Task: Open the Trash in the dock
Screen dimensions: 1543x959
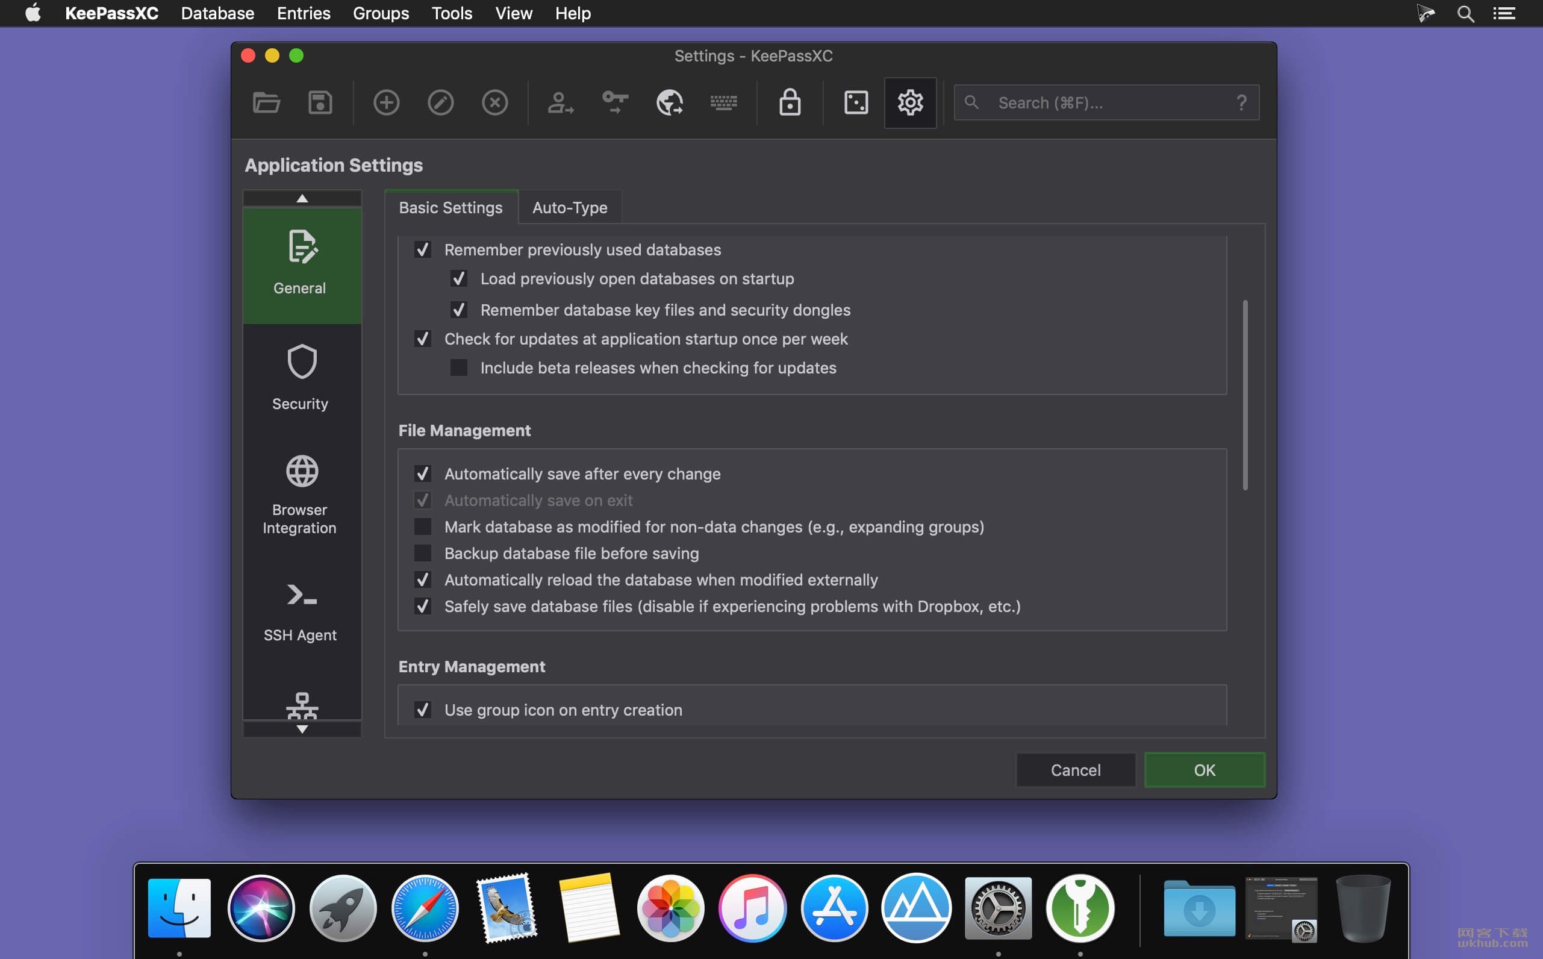Action: point(1363,908)
